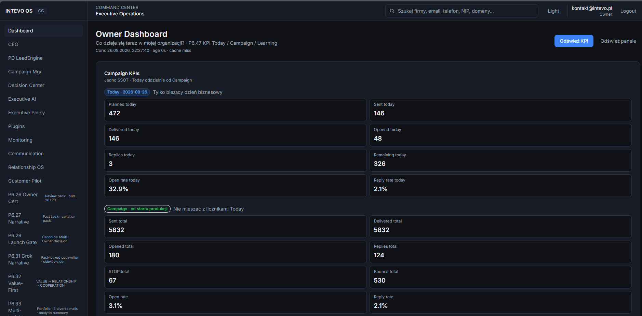This screenshot has height=316, width=642.
Task: Click the Odśwież KPI button
Action: [574, 41]
